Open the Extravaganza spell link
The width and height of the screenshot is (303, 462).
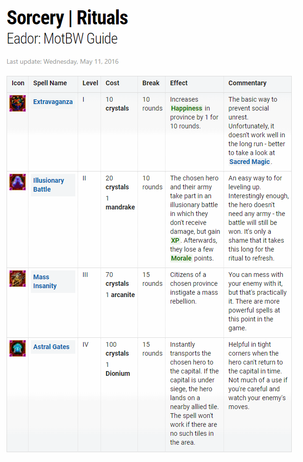53,102
